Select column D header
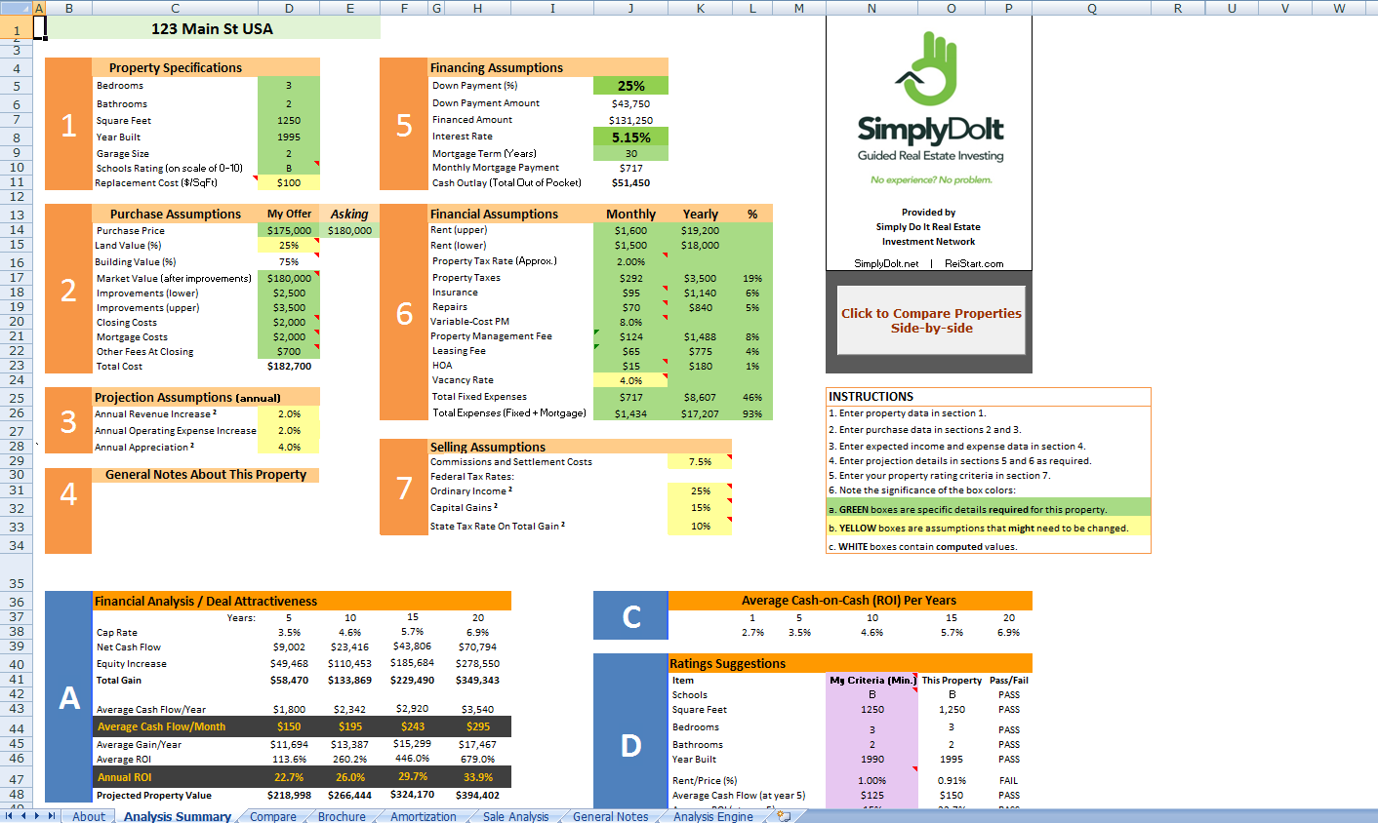Viewport: 1378px width, 823px height. tap(289, 8)
